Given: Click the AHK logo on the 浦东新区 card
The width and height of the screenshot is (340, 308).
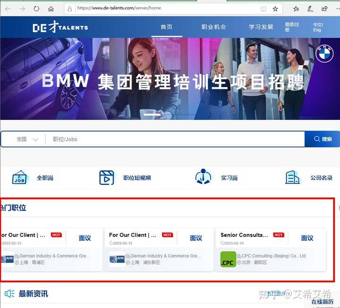Looking at the screenshot, I should pos(117,259).
